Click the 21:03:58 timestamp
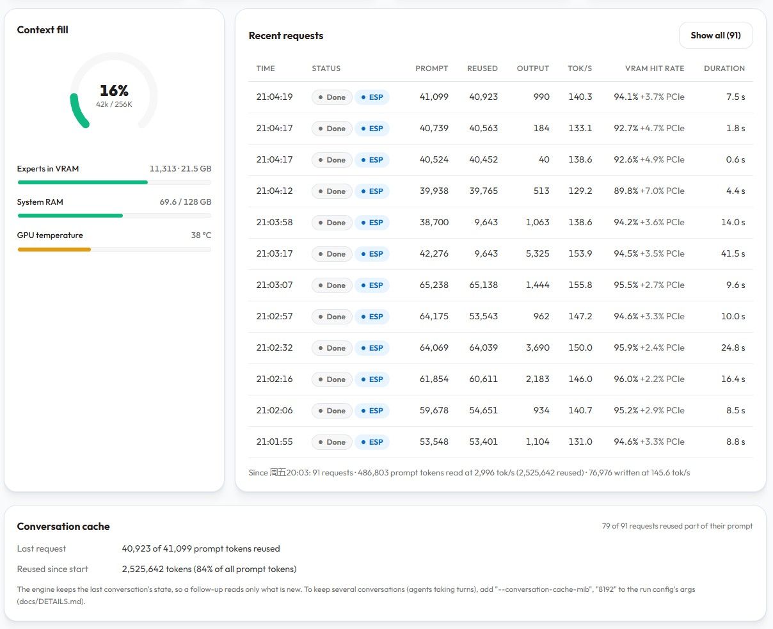This screenshot has height=629, width=773. coord(275,223)
